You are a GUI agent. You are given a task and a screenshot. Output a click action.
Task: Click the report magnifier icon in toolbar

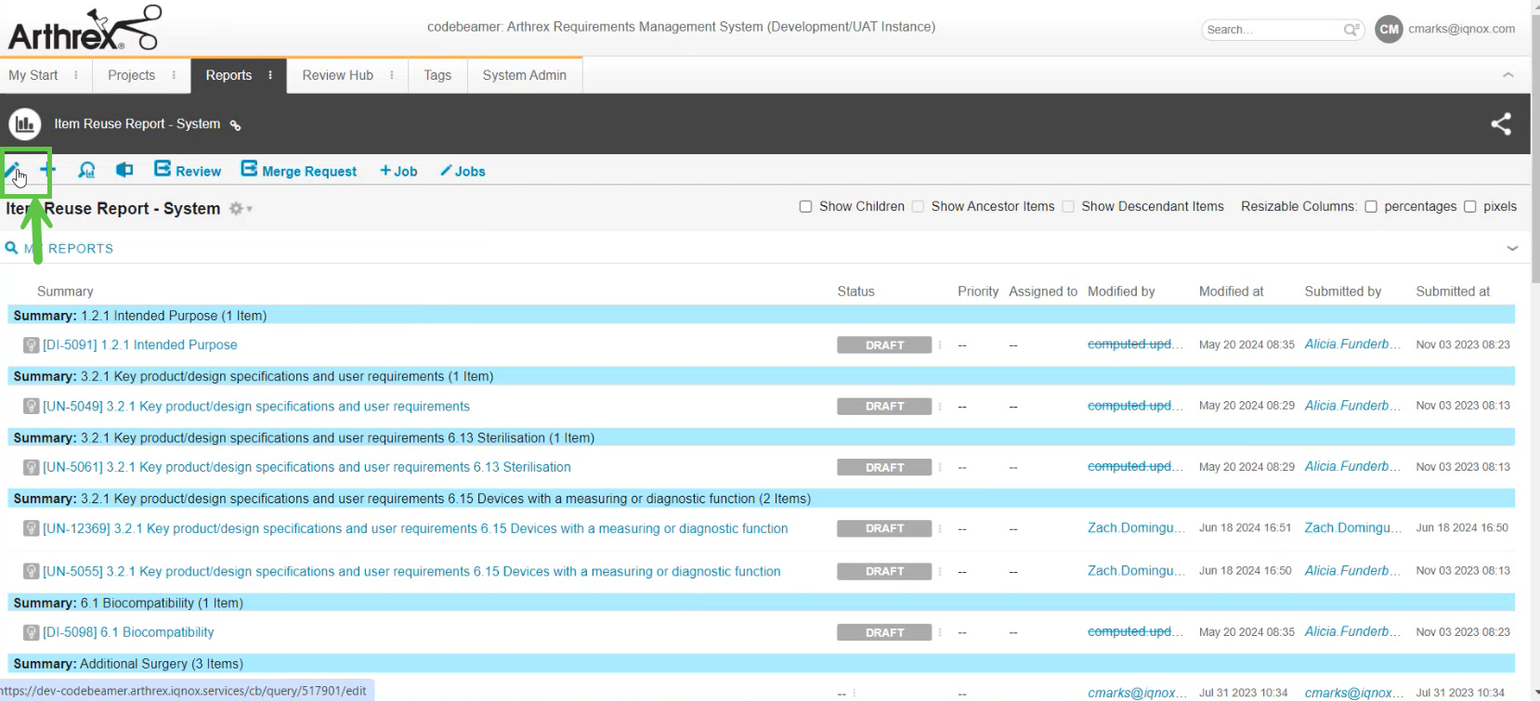(86, 170)
